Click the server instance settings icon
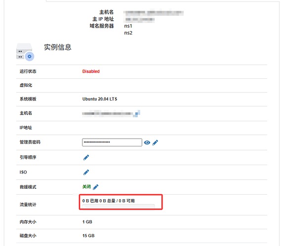 click(25, 52)
